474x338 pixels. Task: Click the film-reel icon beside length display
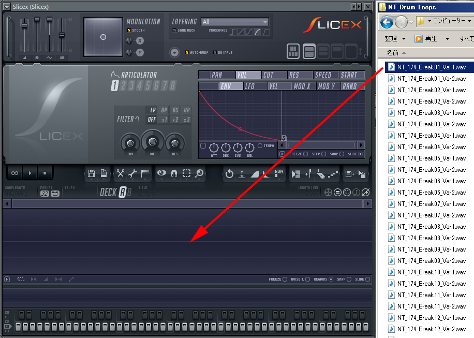(328, 192)
